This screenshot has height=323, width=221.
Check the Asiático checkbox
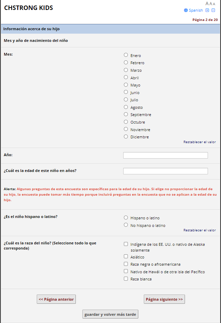coord(126,256)
